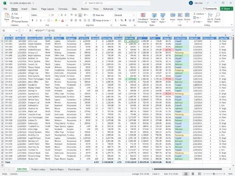Open the Sales by Region sheet tab
235x176 pixels.
[57, 169]
